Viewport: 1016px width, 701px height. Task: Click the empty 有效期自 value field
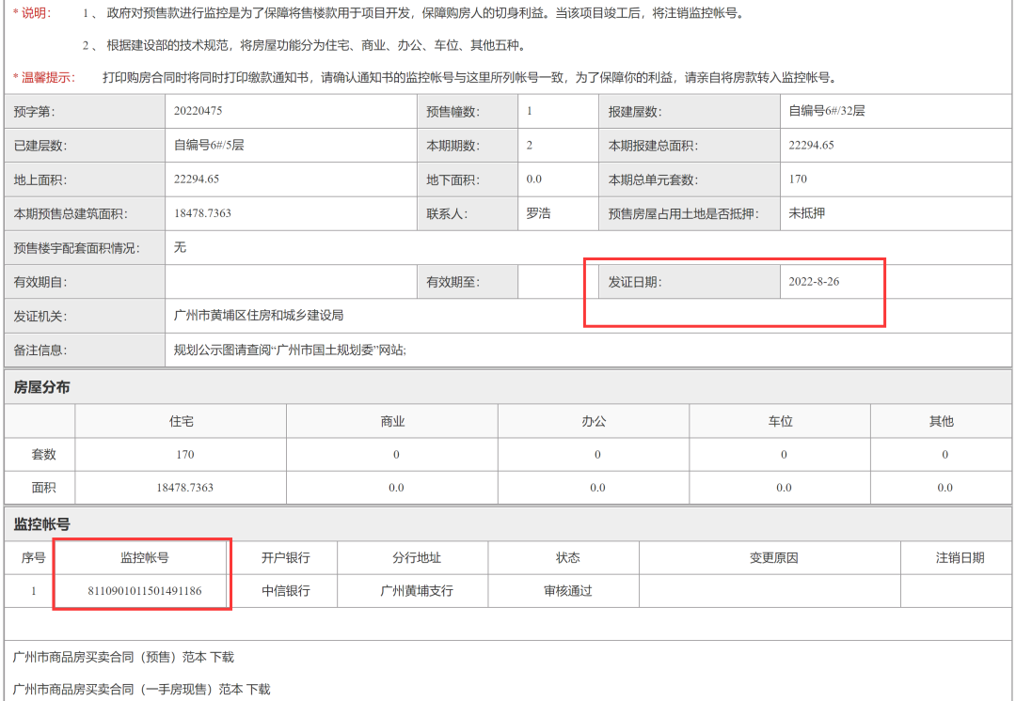[291, 282]
